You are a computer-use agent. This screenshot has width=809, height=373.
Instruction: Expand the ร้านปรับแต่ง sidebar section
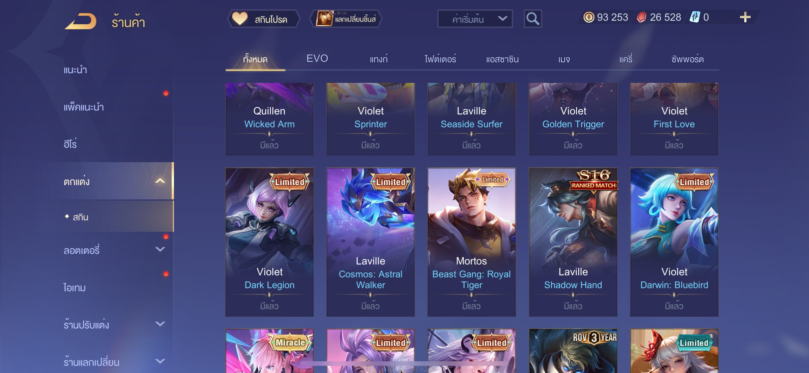(x=160, y=324)
